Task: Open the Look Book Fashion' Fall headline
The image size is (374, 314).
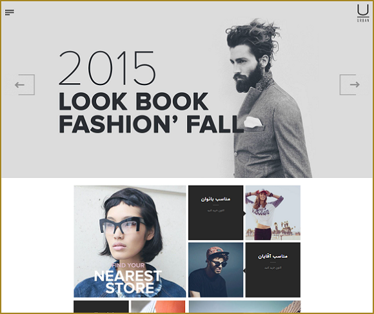Action: (x=151, y=113)
